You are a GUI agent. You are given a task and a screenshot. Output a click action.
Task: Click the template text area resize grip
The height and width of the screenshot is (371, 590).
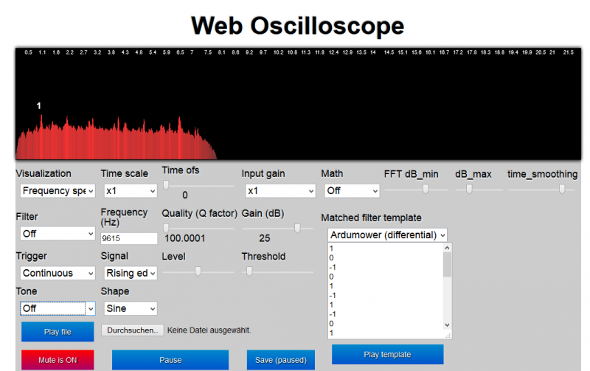pyautogui.click(x=448, y=336)
